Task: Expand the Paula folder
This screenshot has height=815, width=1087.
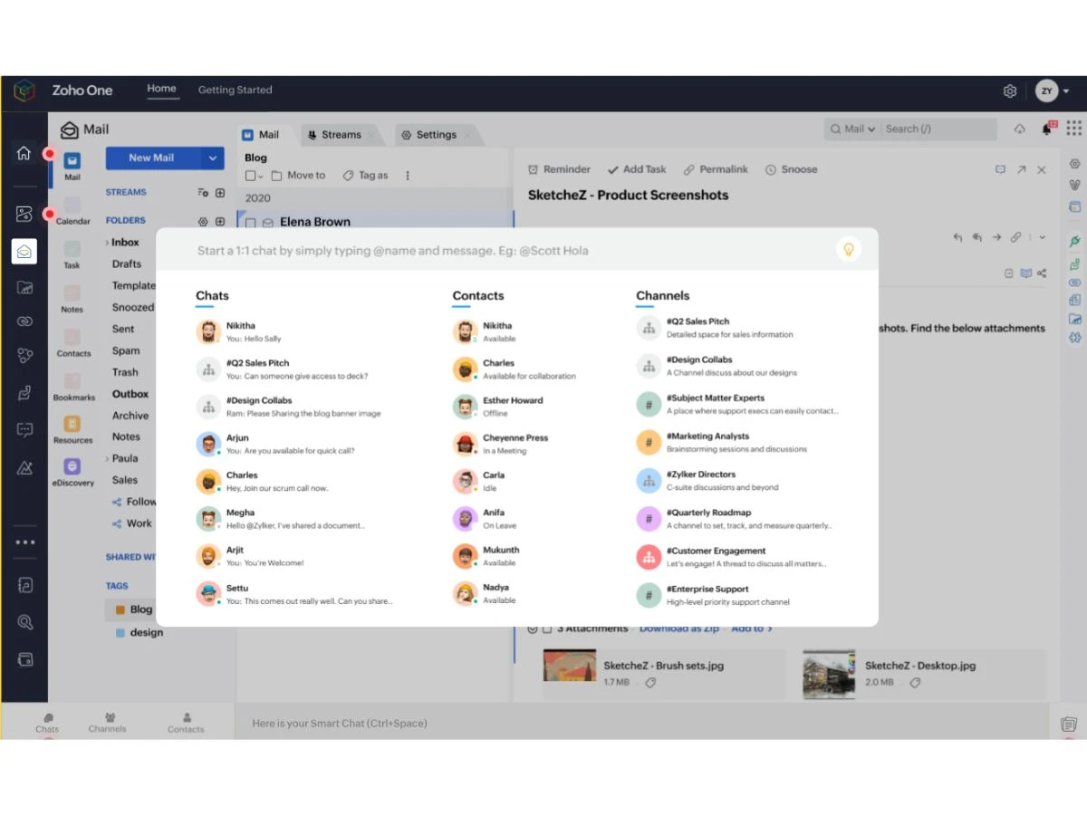Action: 107,458
